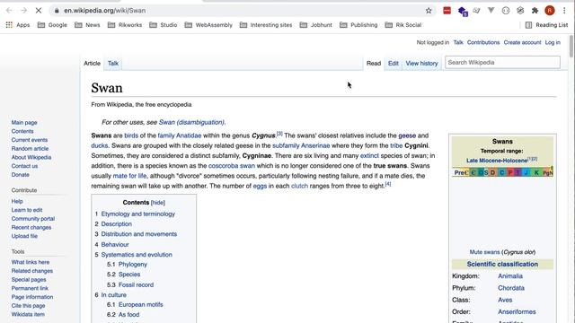Open the News bookmarks folder

tap(87, 25)
